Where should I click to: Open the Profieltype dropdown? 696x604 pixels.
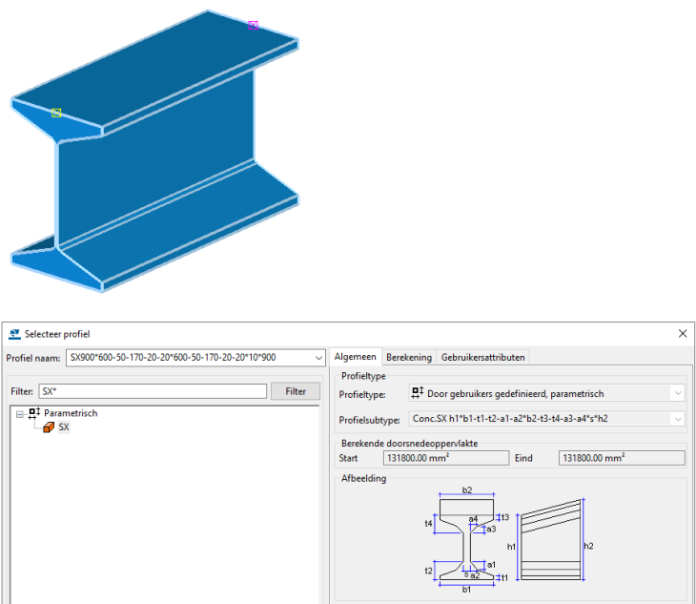click(x=677, y=393)
